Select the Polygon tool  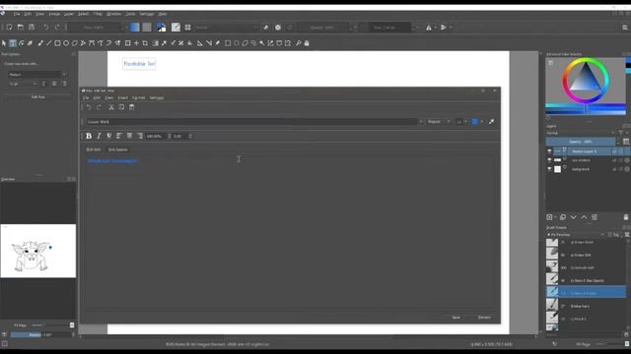click(75, 43)
